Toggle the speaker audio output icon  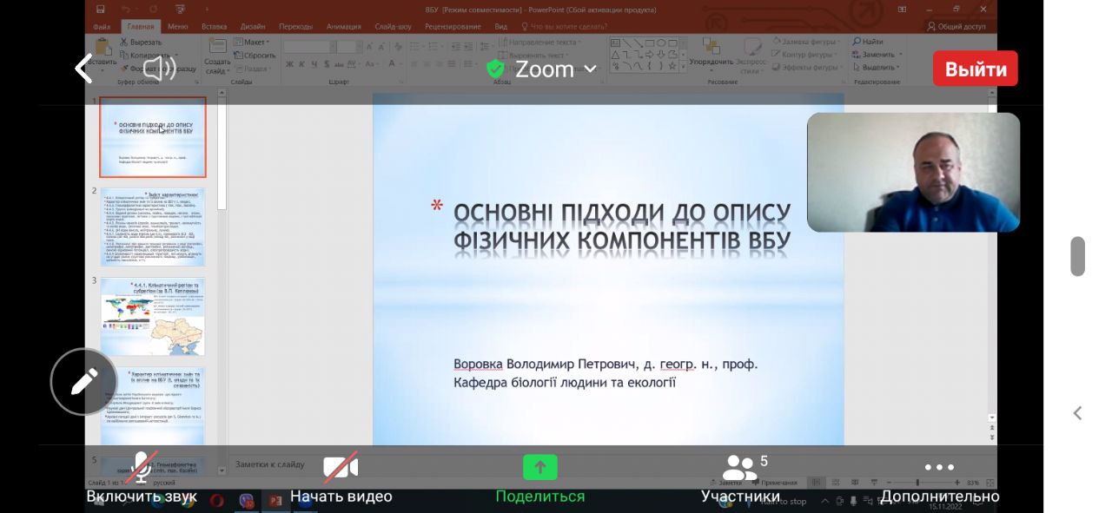tap(159, 69)
